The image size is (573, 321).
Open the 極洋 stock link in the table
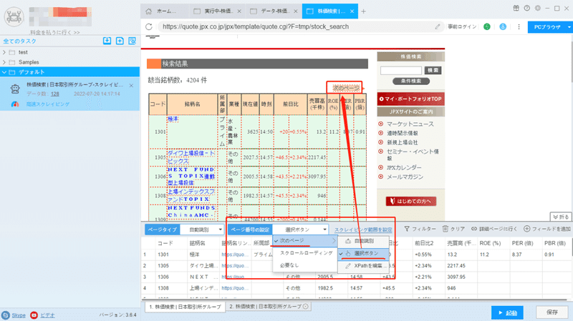[173, 119]
